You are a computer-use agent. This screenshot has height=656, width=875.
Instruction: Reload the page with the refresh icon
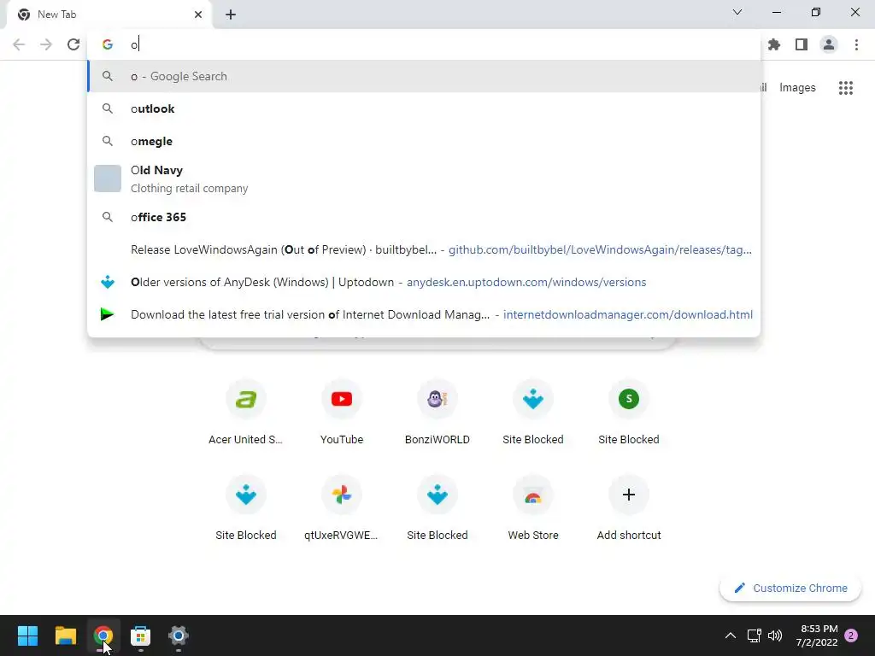(x=73, y=44)
